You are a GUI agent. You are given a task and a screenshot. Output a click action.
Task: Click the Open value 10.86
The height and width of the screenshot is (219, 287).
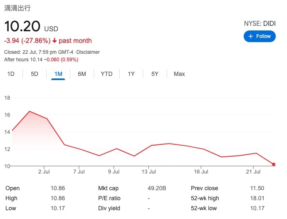coord(57,188)
